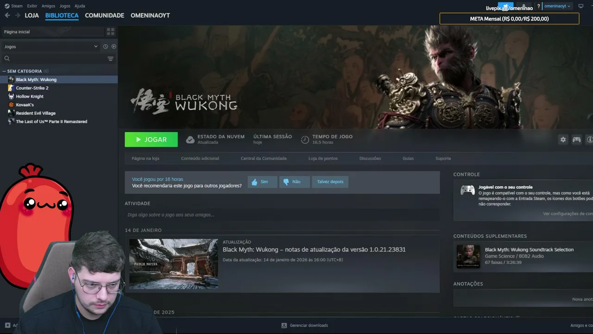Open Central da Comunidade link
593x334 pixels.
(264, 158)
